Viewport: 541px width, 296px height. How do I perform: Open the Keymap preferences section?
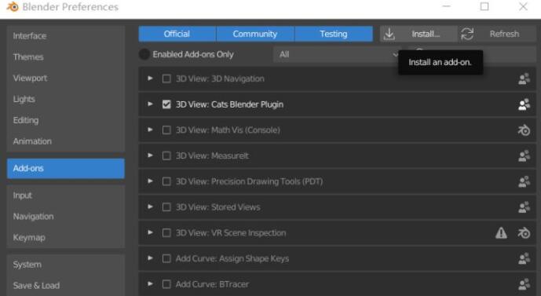29,238
